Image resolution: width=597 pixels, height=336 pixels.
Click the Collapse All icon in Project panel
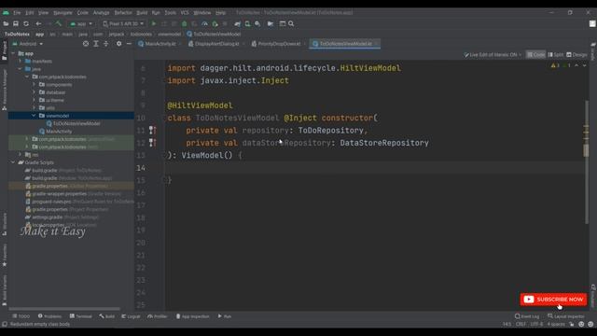pos(105,44)
